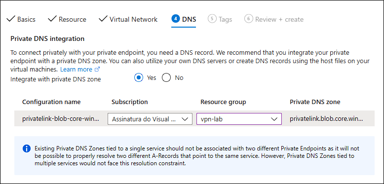Click the chevron arrow in Resource group box
This screenshot has height=184, width=384.
click(x=273, y=119)
